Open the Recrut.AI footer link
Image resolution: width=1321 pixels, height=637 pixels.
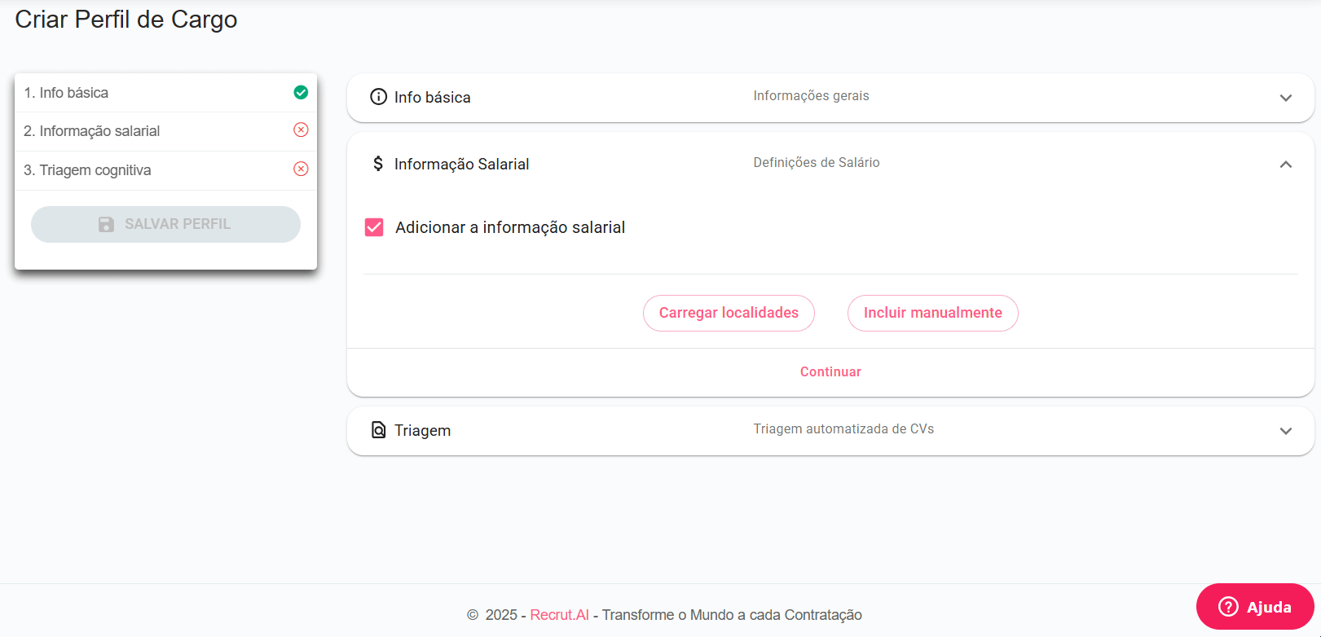pos(559,615)
